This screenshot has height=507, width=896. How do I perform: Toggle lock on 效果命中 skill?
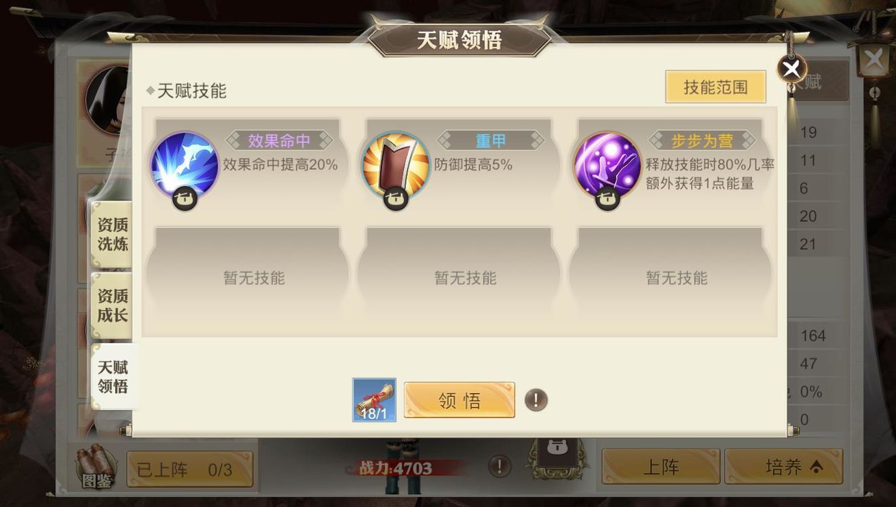click(x=185, y=198)
